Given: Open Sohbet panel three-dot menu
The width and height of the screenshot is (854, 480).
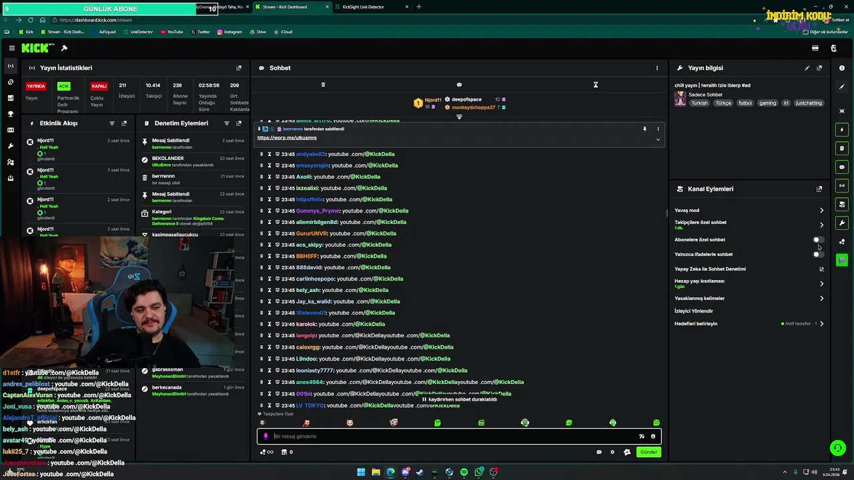Looking at the screenshot, I should [x=657, y=68].
